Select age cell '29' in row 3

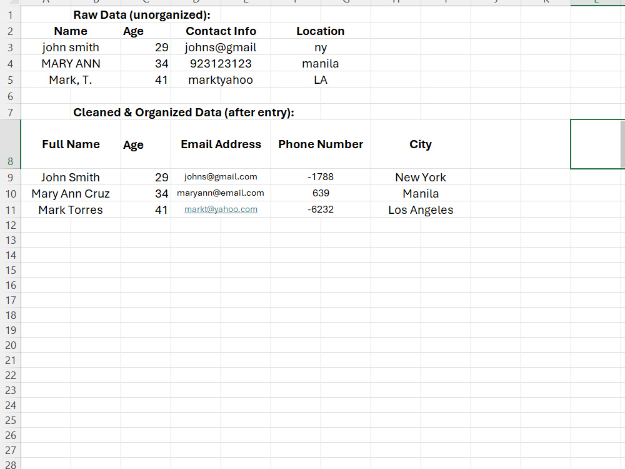(x=146, y=48)
